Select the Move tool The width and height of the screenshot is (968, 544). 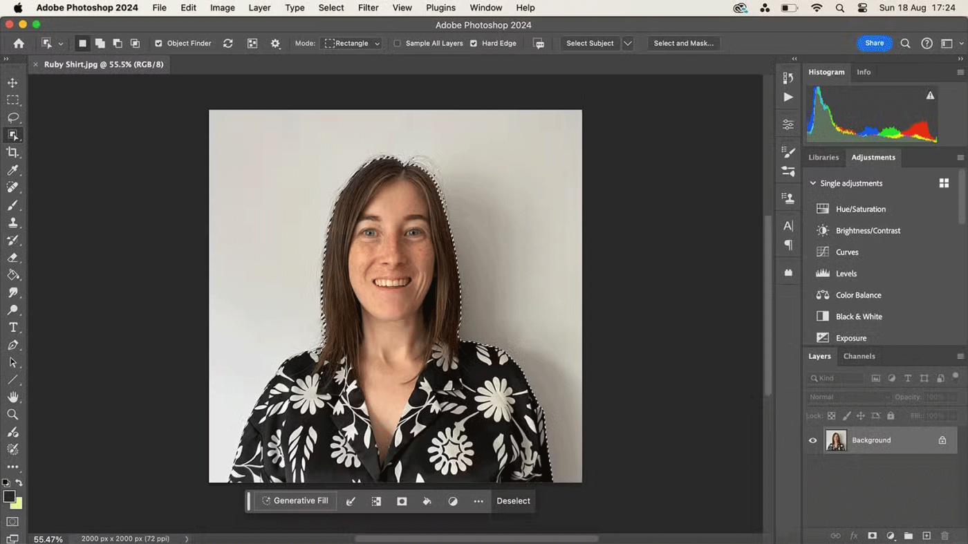[12, 82]
